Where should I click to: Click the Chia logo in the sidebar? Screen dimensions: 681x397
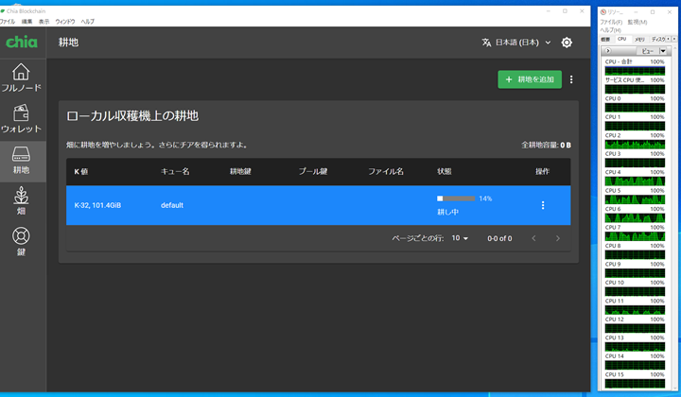pos(21,43)
